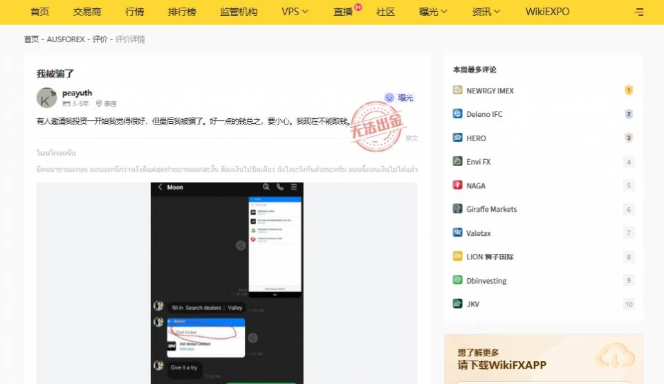
Task: Open the peayuth username link
Action: click(77, 93)
